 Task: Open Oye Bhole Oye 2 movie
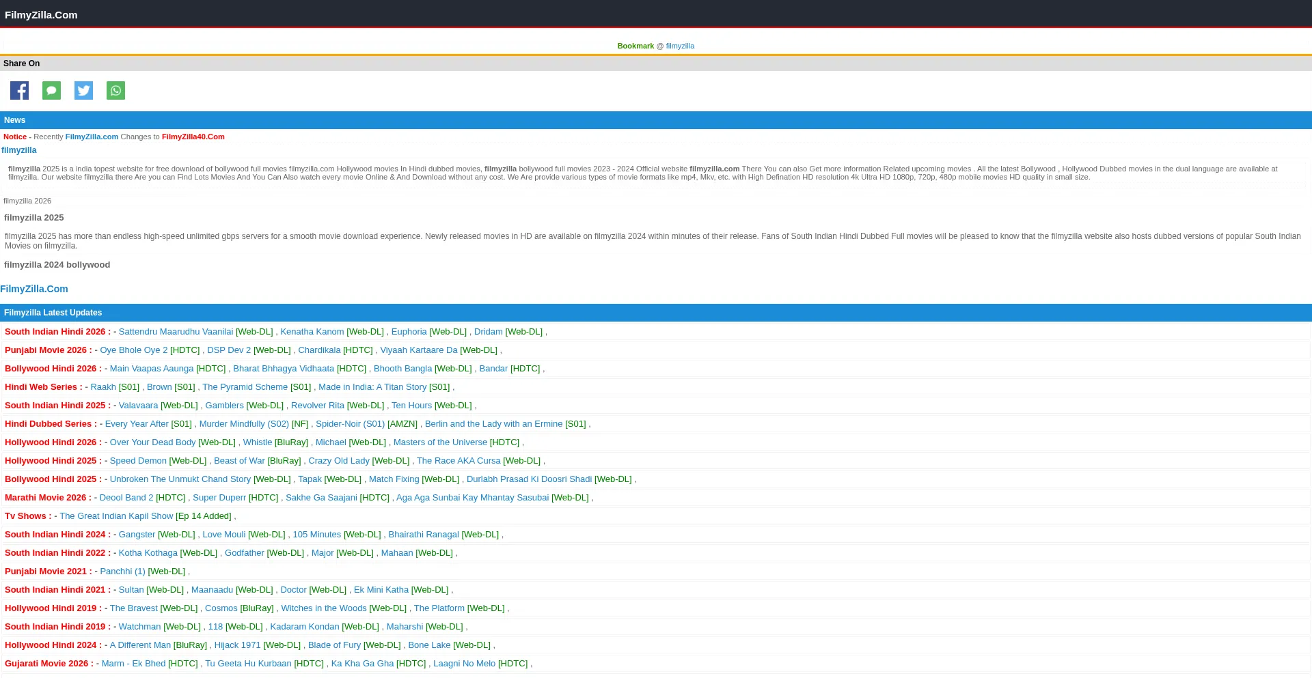(x=134, y=350)
